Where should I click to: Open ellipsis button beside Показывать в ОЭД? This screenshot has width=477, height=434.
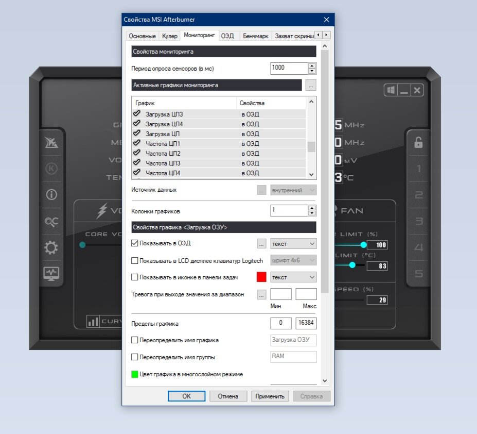[x=261, y=243]
